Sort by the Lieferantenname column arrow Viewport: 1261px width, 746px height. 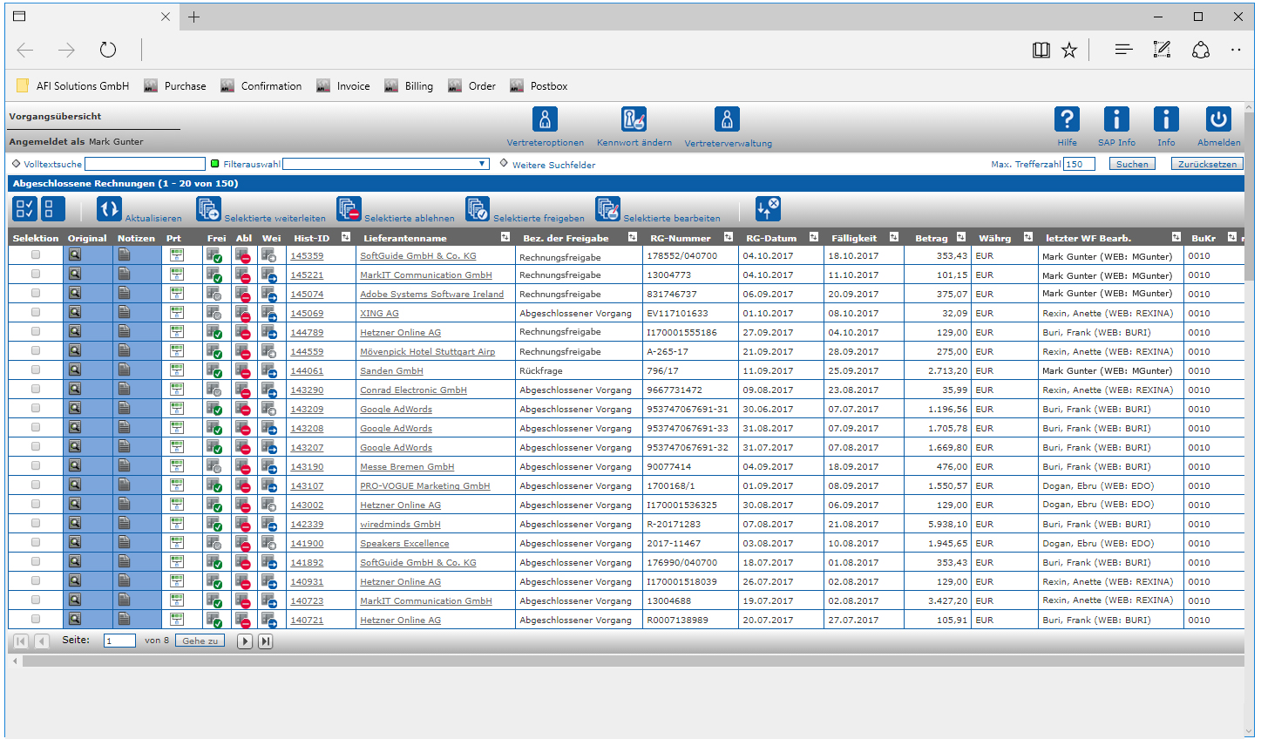point(505,238)
